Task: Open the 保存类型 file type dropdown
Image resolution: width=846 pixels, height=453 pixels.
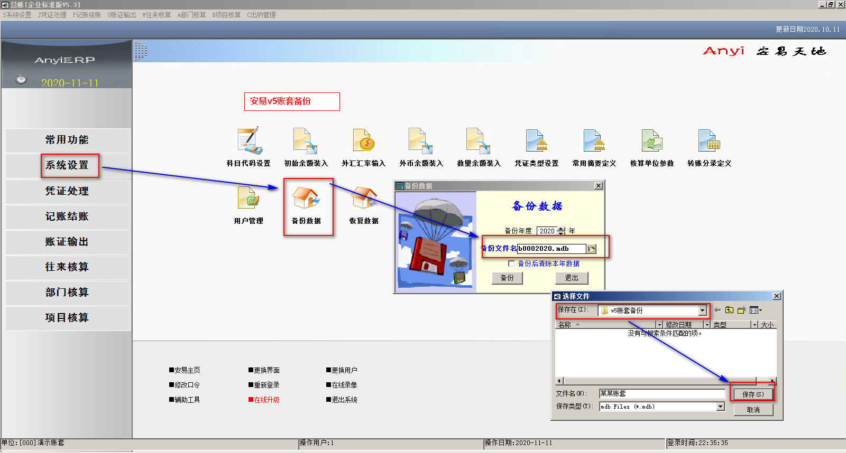Action: (x=720, y=407)
